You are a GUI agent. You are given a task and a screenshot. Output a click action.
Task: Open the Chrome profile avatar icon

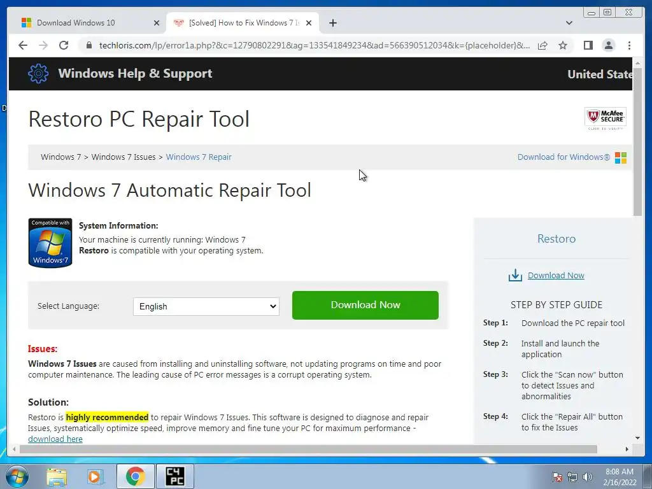tap(608, 45)
